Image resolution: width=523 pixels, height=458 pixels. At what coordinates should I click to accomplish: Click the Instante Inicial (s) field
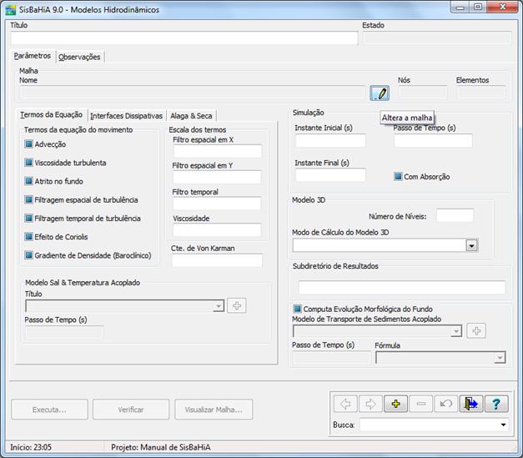tap(330, 141)
